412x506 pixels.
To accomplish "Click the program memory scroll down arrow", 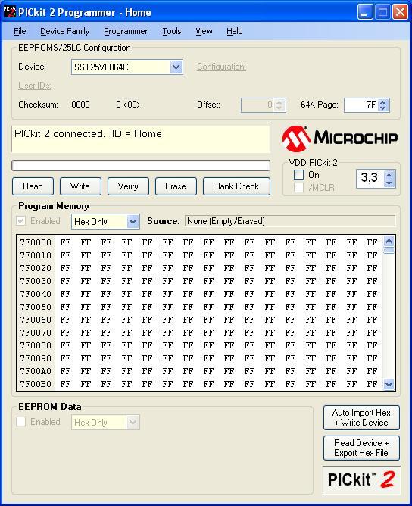I will tap(389, 384).
